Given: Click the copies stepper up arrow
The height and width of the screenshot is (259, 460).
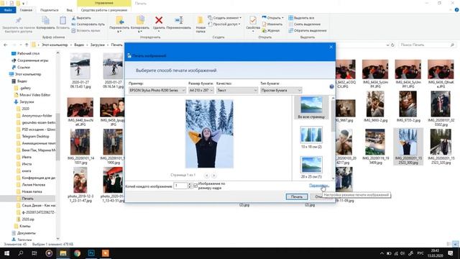Looking at the screenshot, I should point(190,184).
